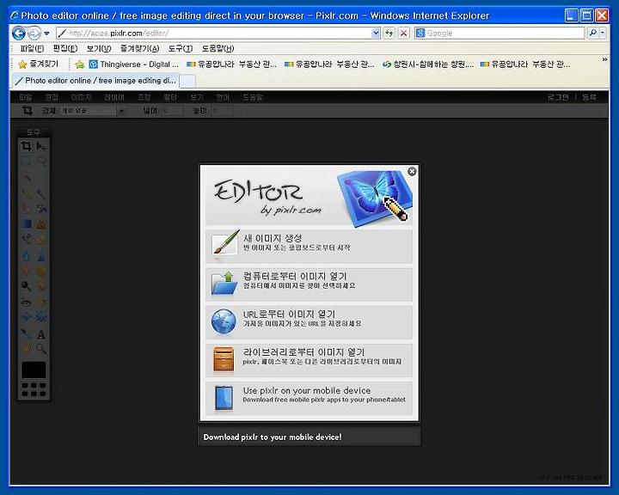Screen dimensions: 619x495
Task: Click the 등록 register link
Action: pyautogui.click(x=589, y=97)
